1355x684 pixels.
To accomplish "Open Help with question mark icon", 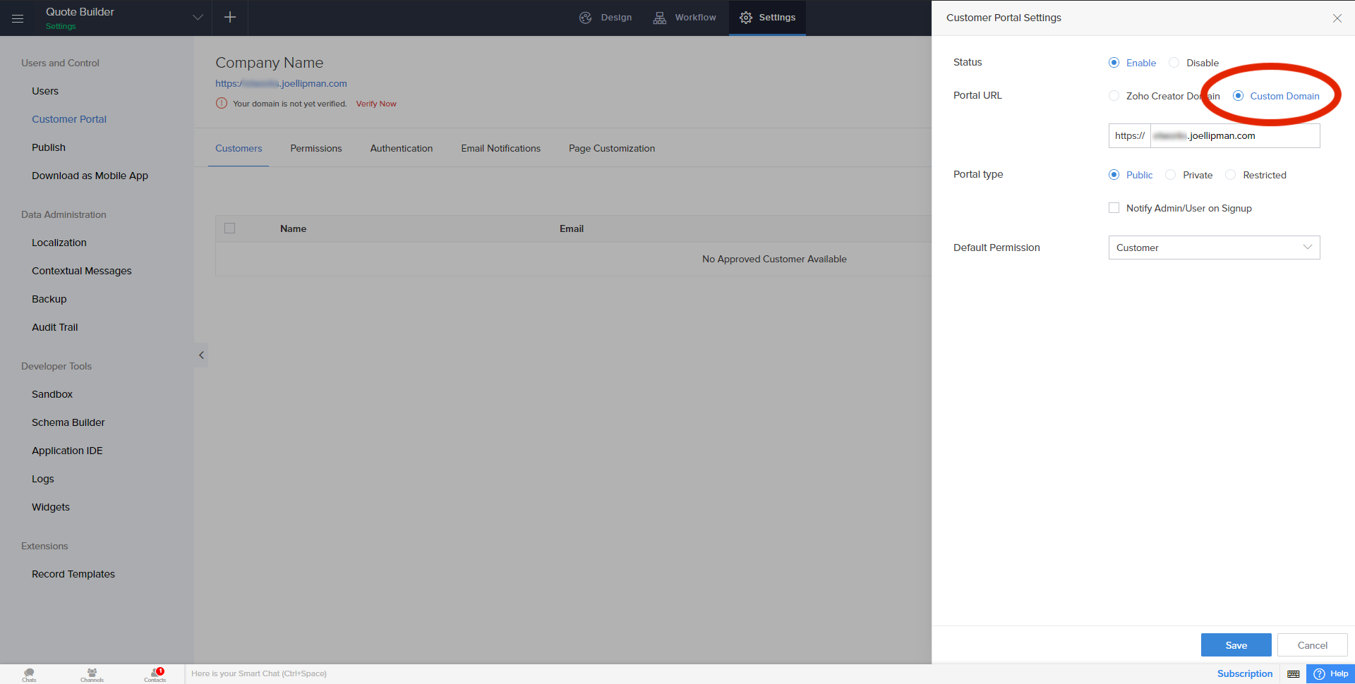I will [1330, 674].
